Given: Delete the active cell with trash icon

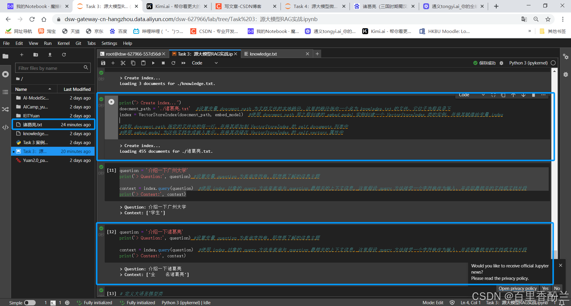Looking at the screenshot, I should pyautogui.click(x=534, y=95).
